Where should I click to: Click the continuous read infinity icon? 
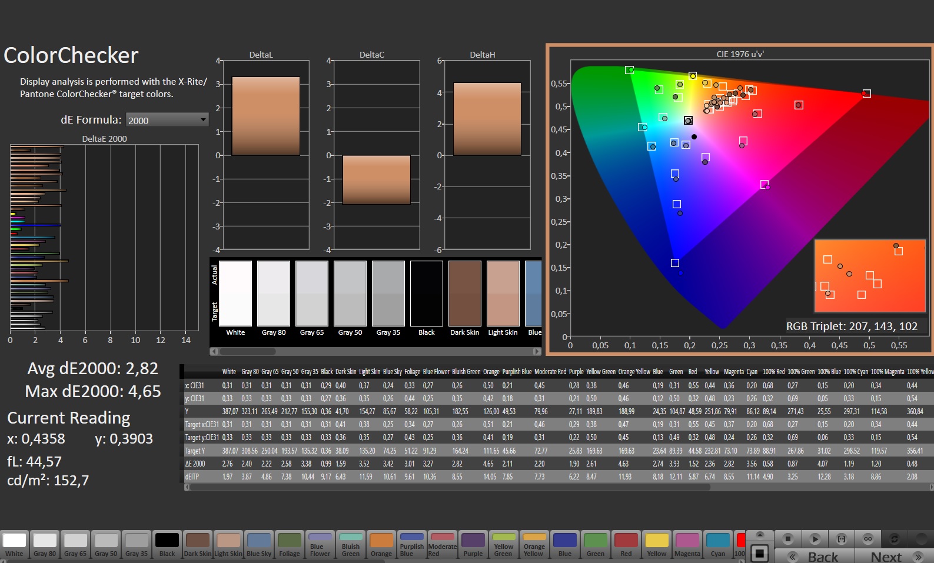point(868,538)
